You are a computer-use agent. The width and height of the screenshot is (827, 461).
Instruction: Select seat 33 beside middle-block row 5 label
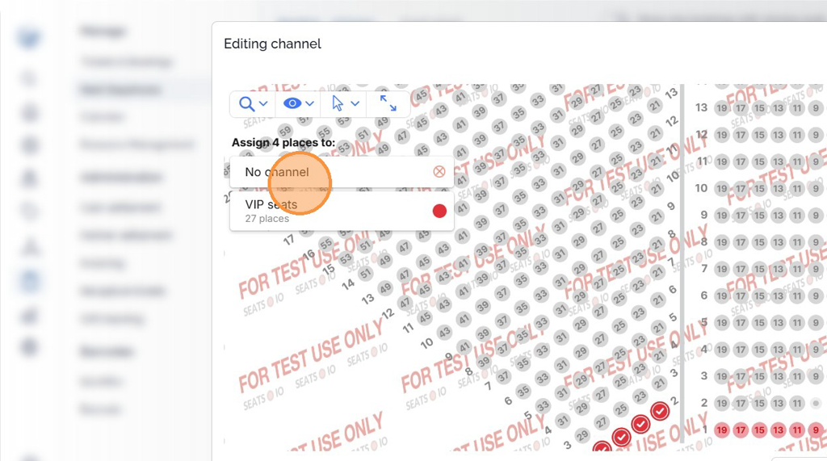click(543, 405)
